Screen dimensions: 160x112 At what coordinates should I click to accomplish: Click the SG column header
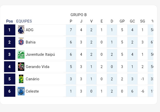coord(143,21)
